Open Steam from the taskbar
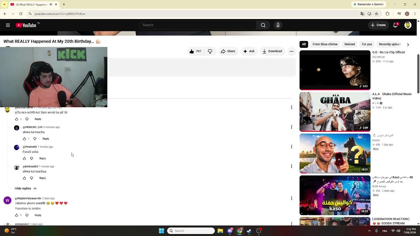The image size is (420, 236). (249, 231)
